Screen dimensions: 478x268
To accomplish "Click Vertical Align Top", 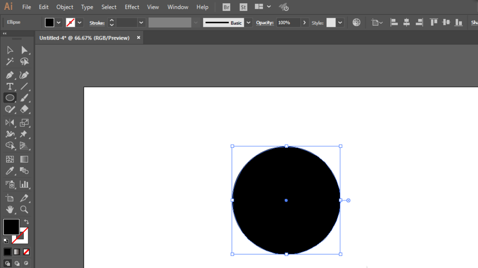I will 434,22.
